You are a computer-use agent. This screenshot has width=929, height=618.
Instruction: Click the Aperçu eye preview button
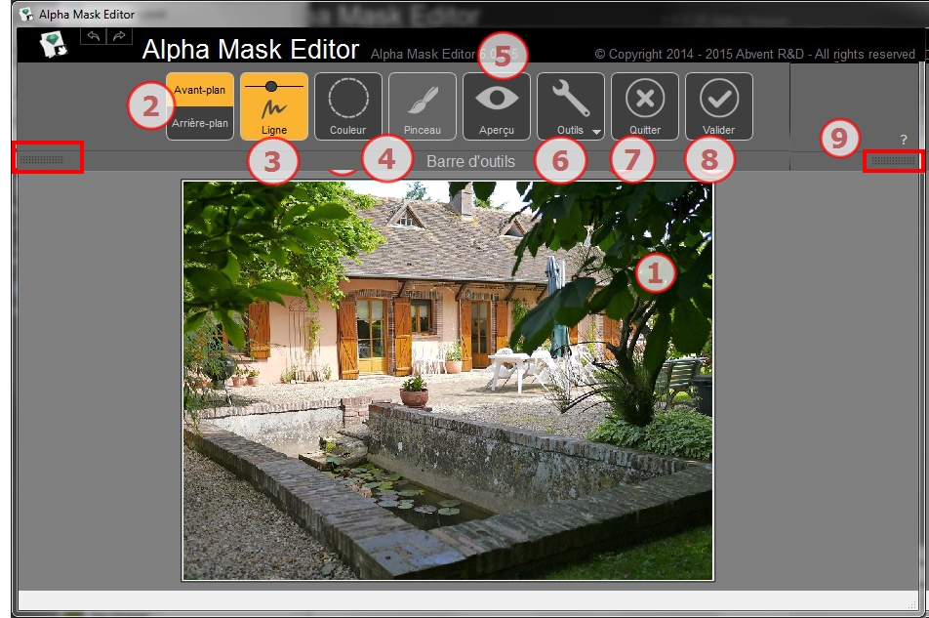(497, 105)
